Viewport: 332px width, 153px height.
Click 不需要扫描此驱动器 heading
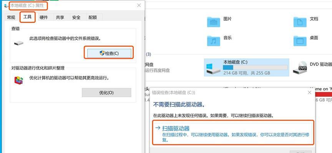pos(179,105)
